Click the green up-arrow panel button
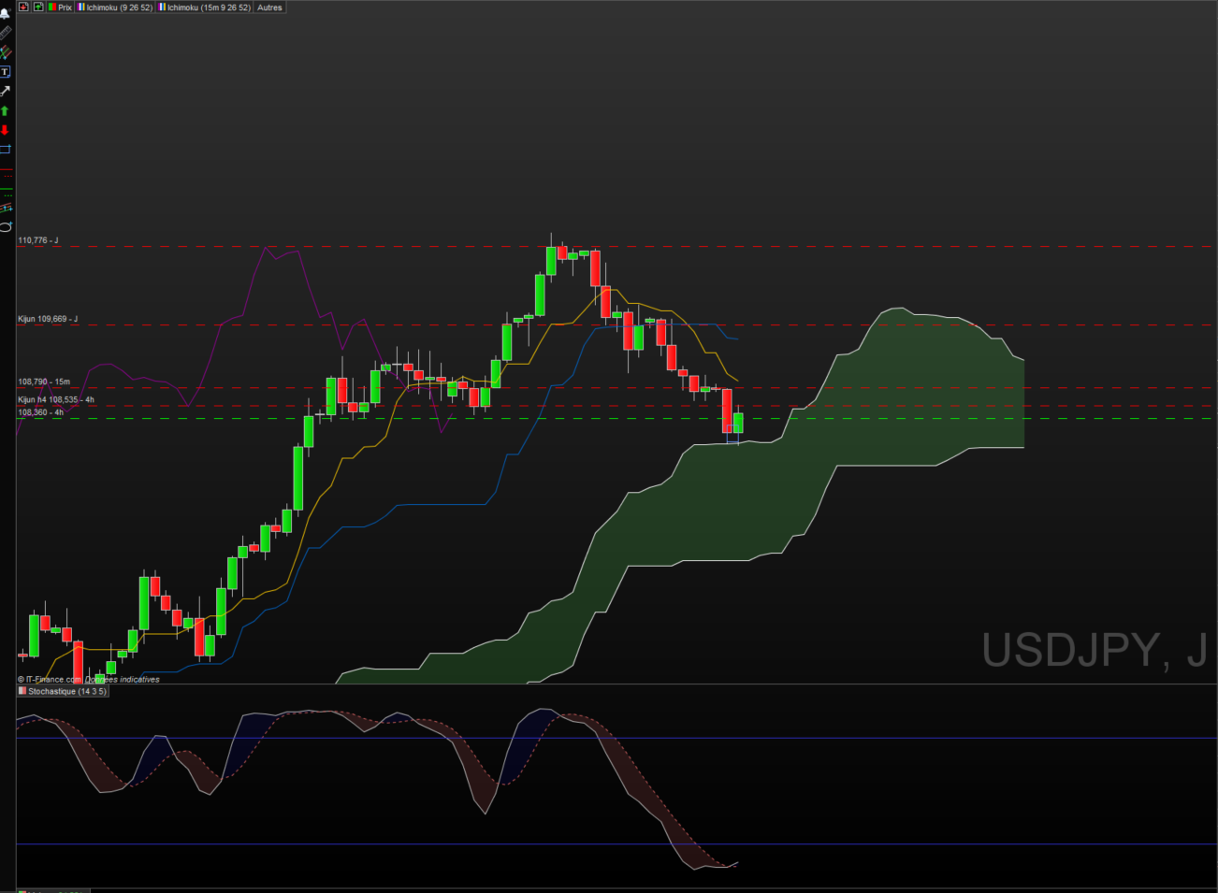Screen dimensions: 1218x893 click(38, 7)
